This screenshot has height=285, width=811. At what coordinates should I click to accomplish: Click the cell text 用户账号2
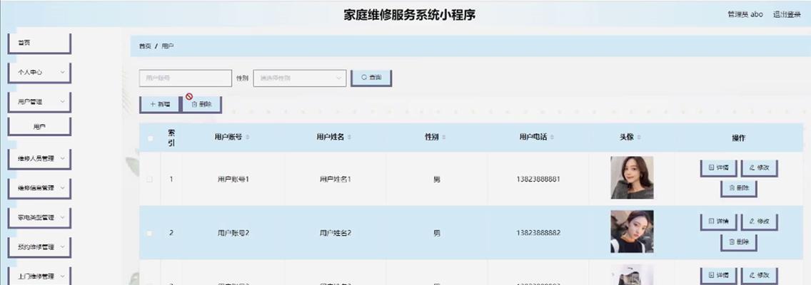tap(233, 233)
